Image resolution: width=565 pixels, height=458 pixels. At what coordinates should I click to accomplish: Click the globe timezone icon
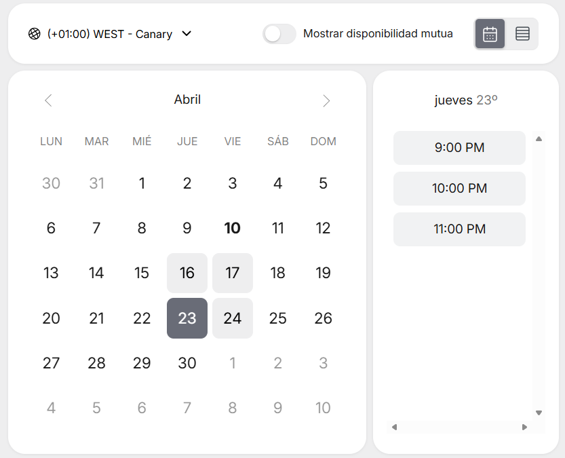pyautogui.click(x=35, y=34)
